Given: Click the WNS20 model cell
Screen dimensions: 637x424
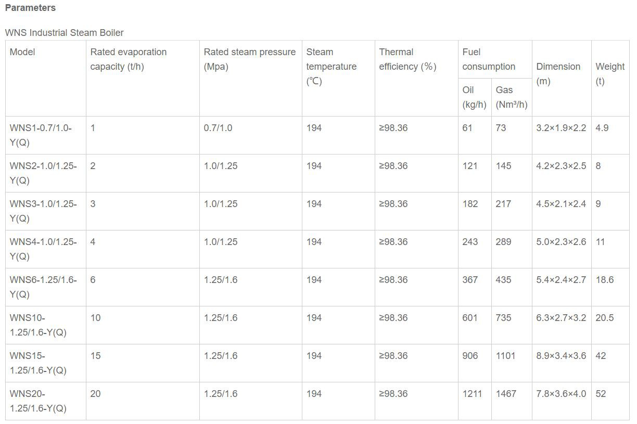Looking at the screenshot, I should 38,401.
